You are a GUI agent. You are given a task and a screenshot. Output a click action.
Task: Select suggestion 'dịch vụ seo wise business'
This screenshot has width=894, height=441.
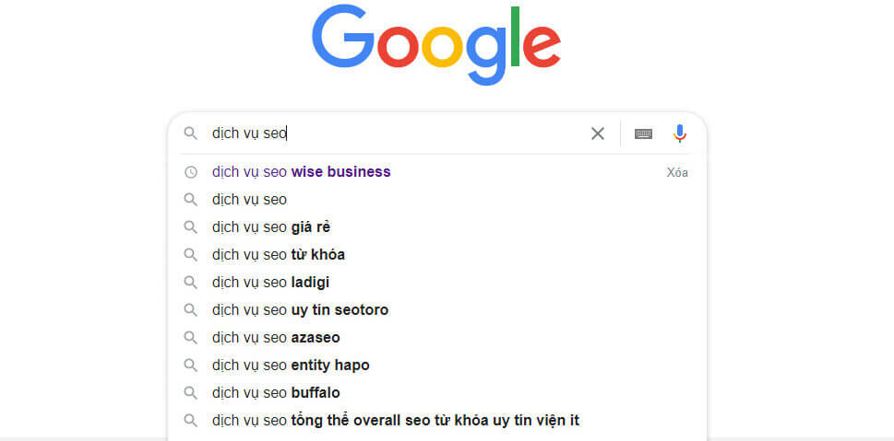302,172
